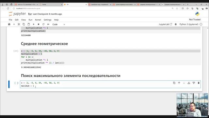
Task: Save the notebook with the floppy disk icon
Action: [9, 24]
